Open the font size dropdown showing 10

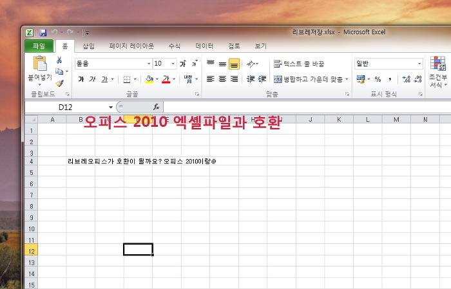pyautogui.click(x=173, y=64)
